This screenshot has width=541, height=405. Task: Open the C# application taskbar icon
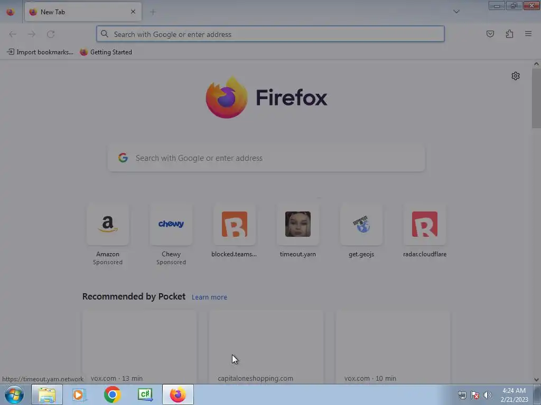[145, 394]
